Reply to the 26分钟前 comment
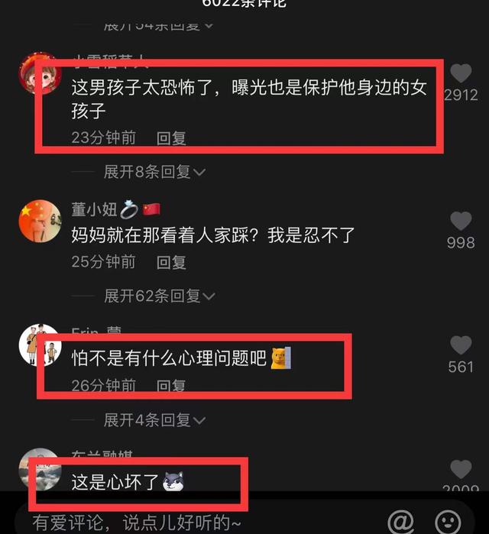The width and height of the screenshot is (489, 534). [171, 386]
